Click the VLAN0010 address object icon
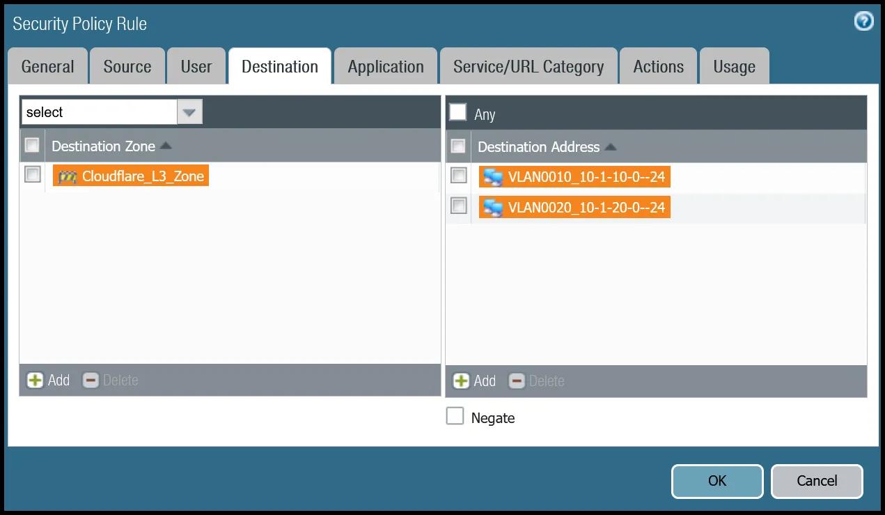Viewport: 885px width, 515px height. (x=493, y=177)
